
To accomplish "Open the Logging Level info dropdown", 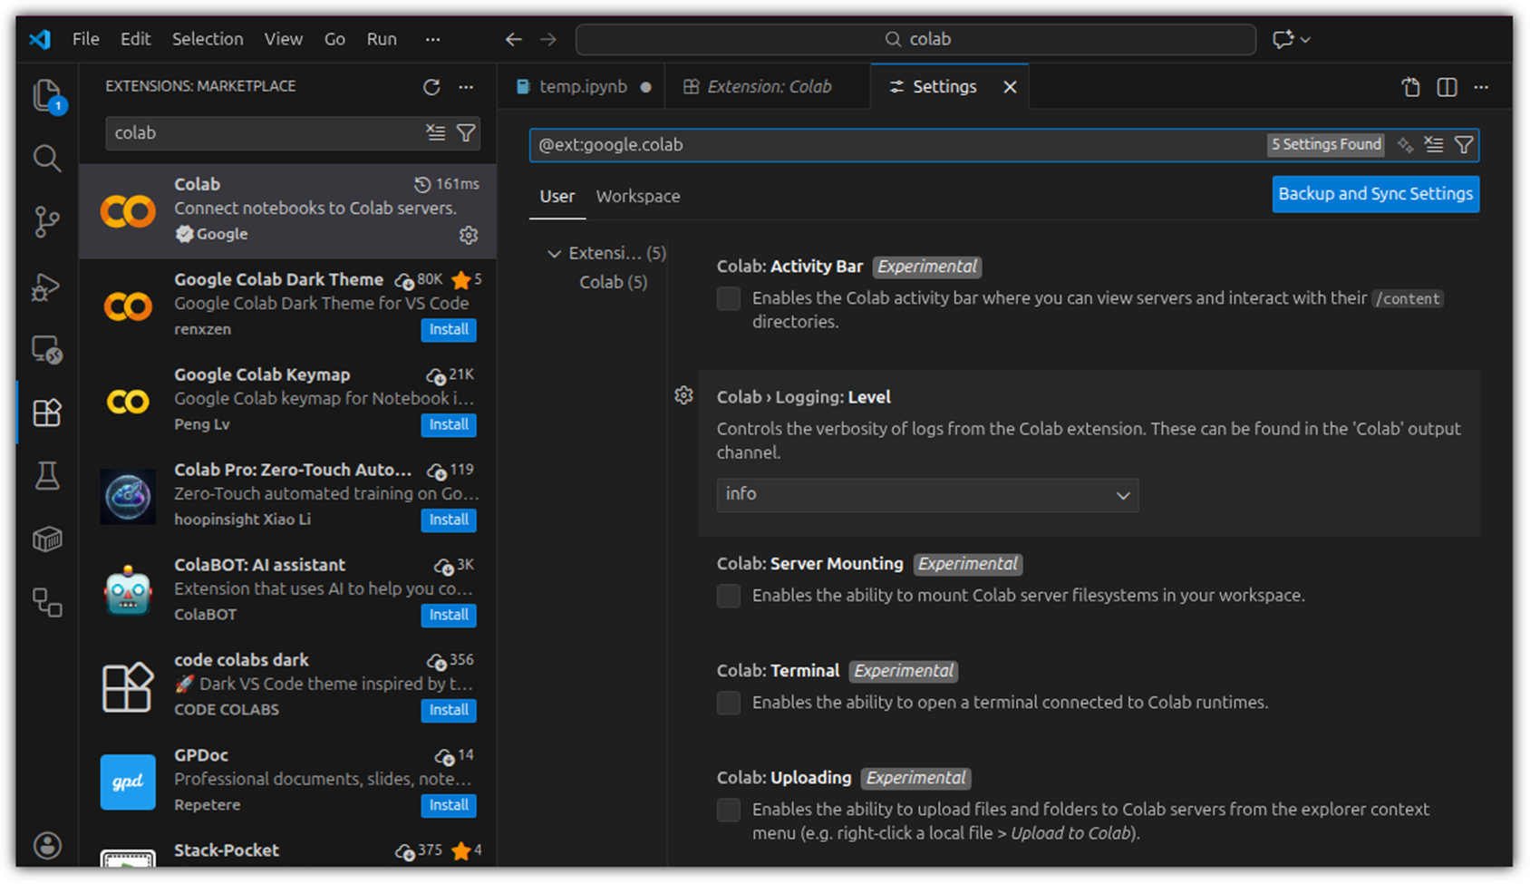I will [x=927, y=495].
